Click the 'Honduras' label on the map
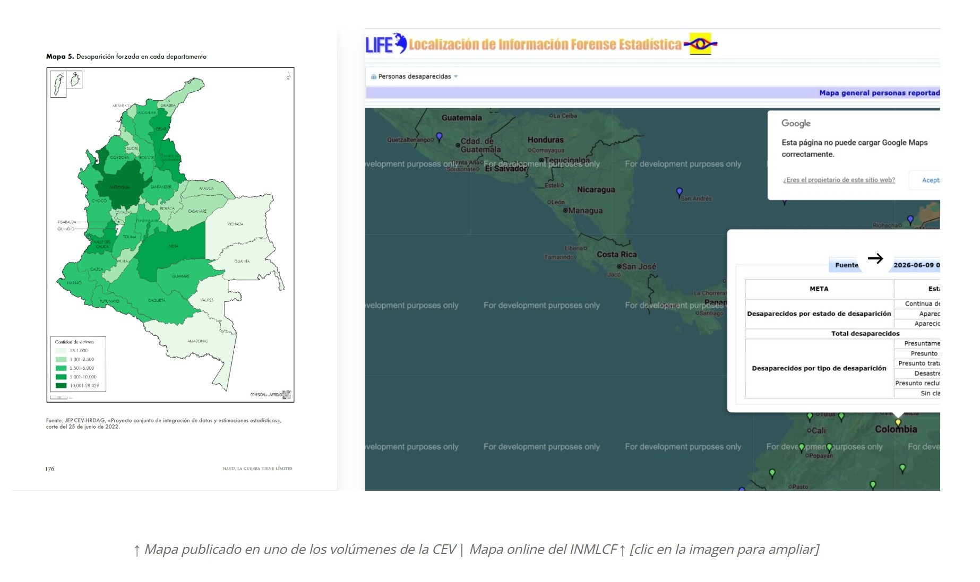The height and width of the screenshot is (582, 980). point(546,140)
